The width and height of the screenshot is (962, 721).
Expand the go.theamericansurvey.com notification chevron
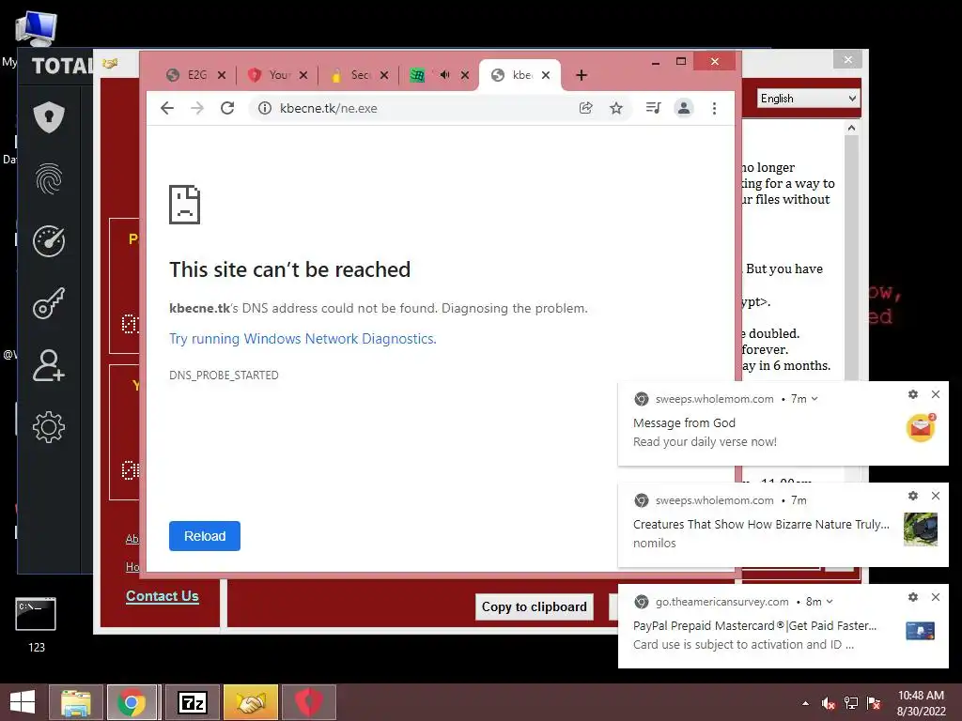tap(830, 602)
